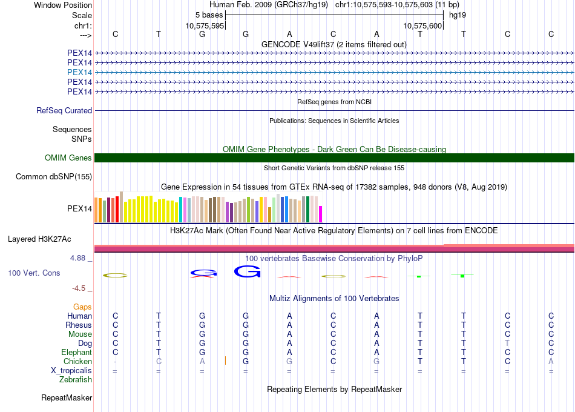The width and height of the screenshot is (575, 412).
Task: Click the Scale track label
Action: [x=82, y=15]
